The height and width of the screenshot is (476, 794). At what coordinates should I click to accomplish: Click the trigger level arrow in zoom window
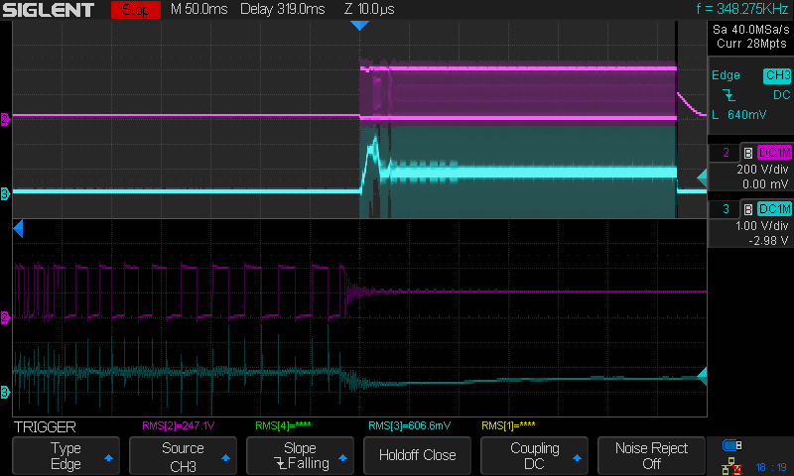[x=702, y=377]
